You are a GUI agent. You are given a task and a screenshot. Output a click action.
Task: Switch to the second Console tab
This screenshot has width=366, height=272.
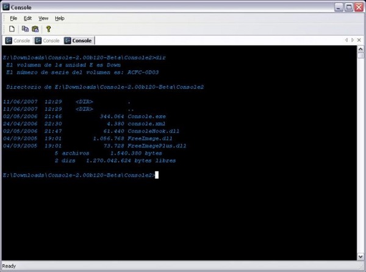tap(48, 41)
